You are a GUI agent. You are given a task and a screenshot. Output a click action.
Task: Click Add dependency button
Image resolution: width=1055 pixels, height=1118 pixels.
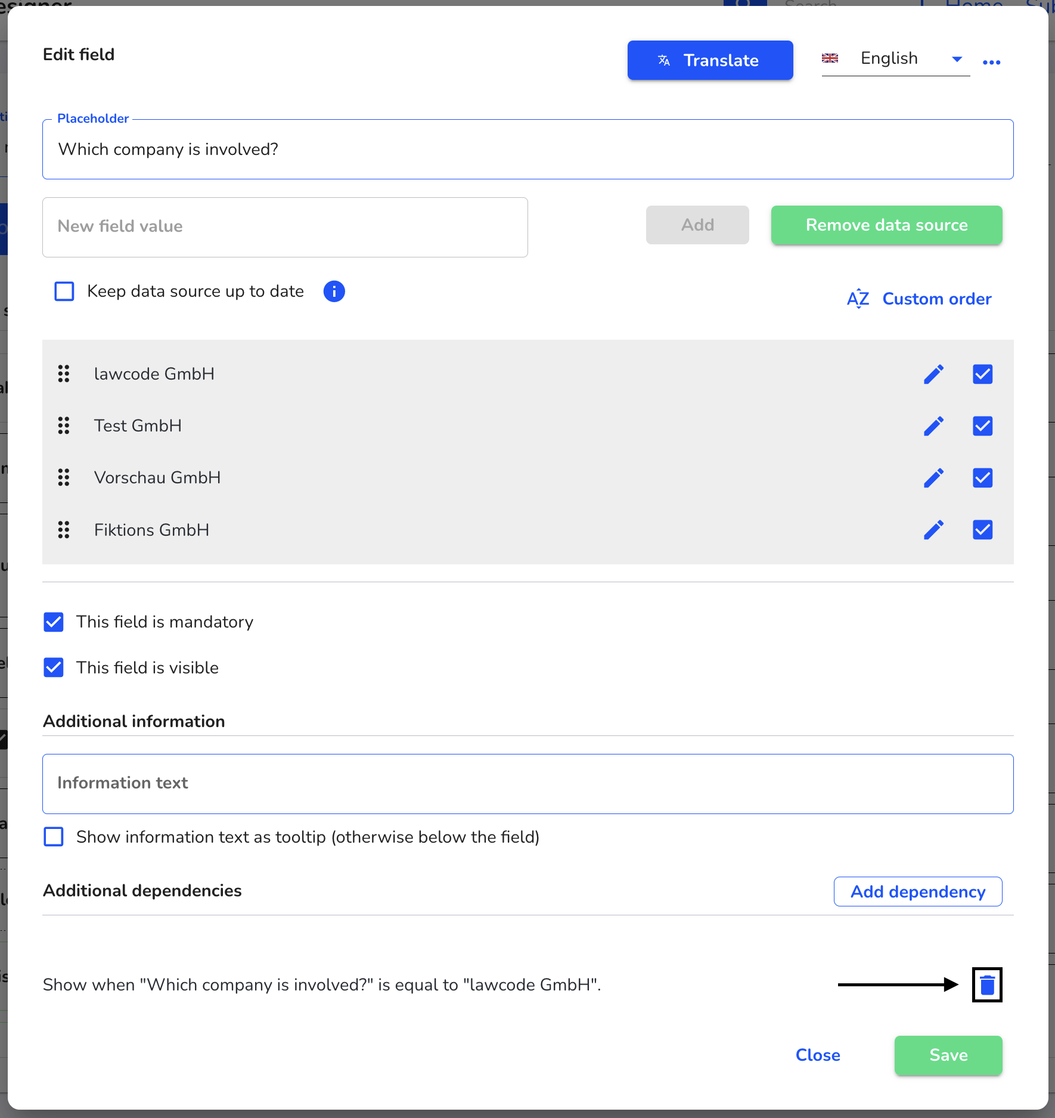(918, 892)
